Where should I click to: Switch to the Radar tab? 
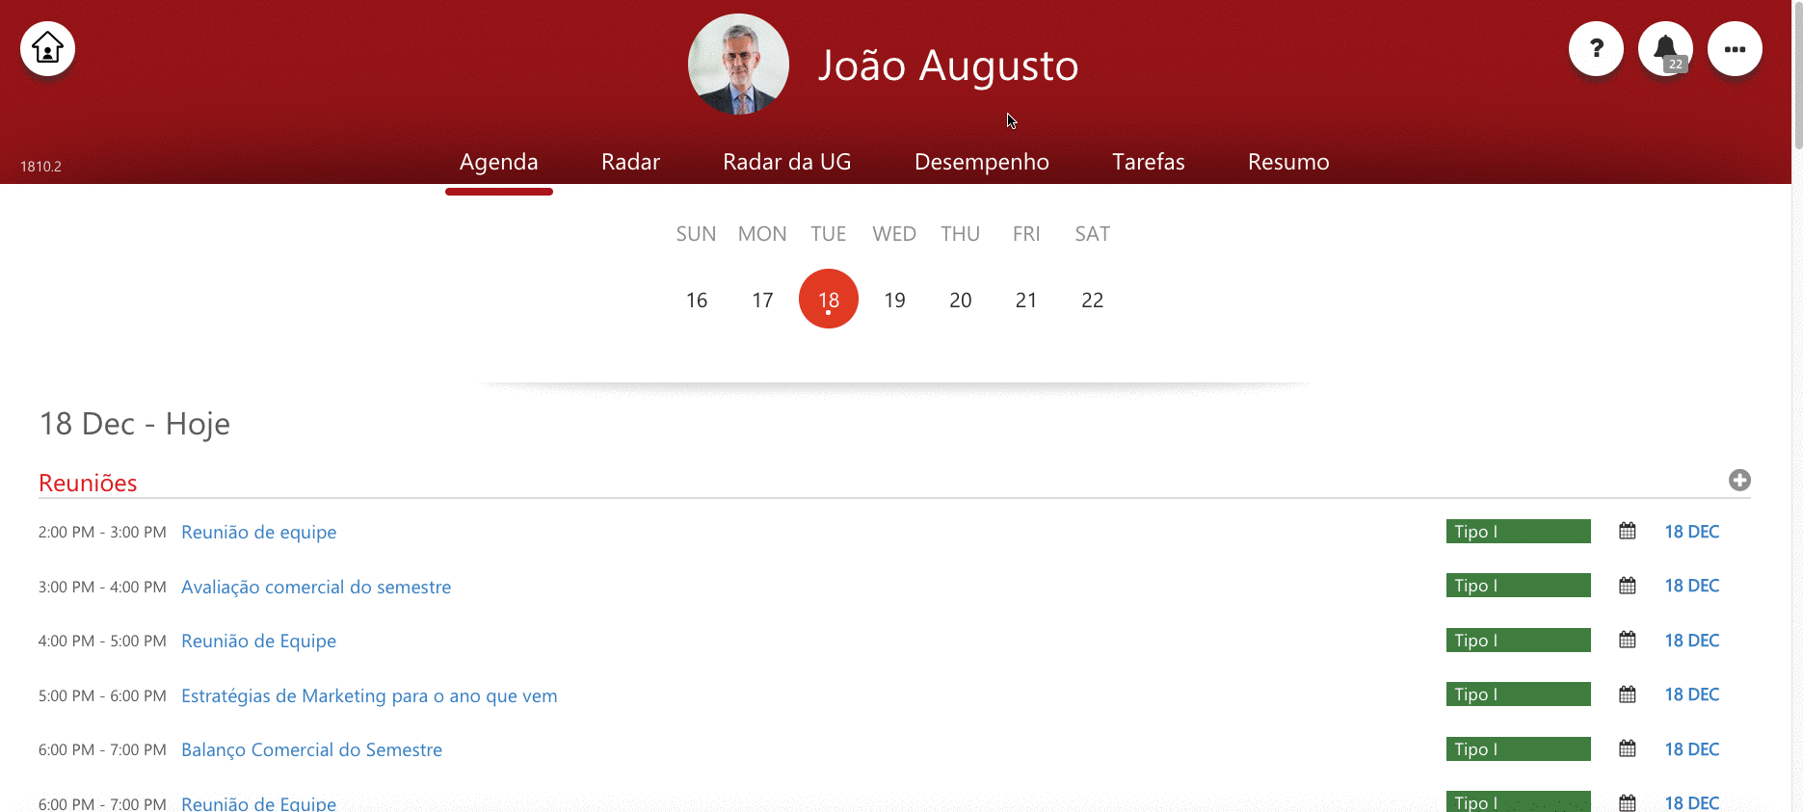[x=630, y=162]
